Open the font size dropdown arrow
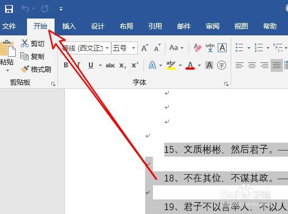 133,48
